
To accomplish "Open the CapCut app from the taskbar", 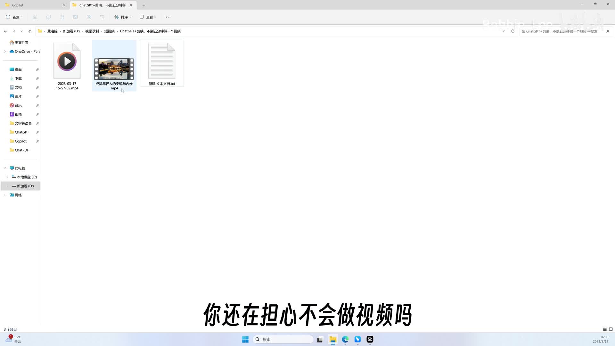I will click(370, 340).
